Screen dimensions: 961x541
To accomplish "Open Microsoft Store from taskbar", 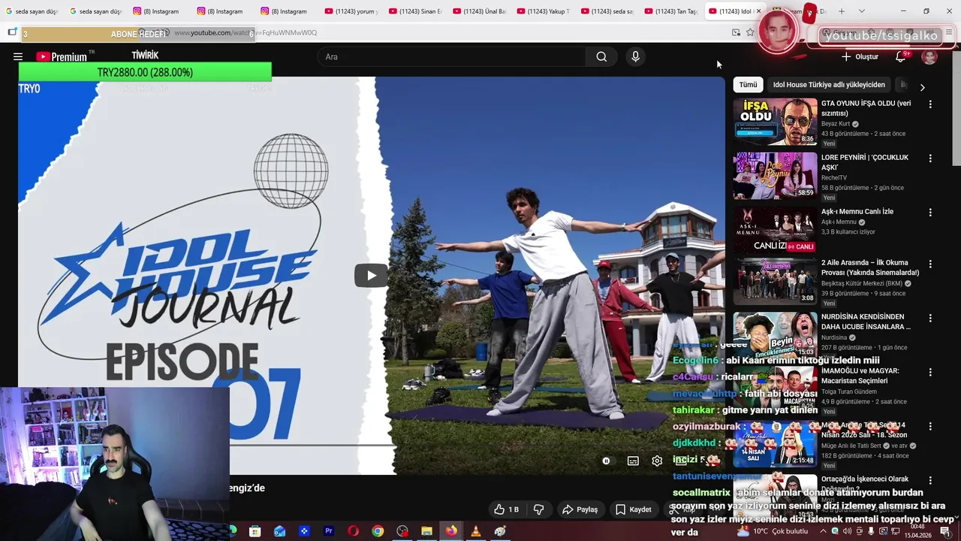I will coord(255,531).
